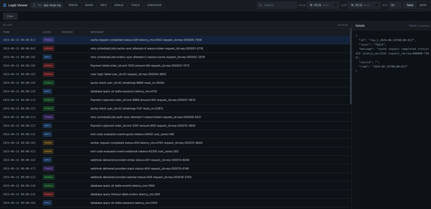
Task: Toggle the INFO level filter
Action: click(x=103, y=5)
